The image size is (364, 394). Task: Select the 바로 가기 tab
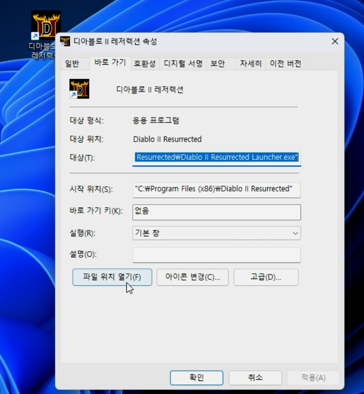[110, 63]
